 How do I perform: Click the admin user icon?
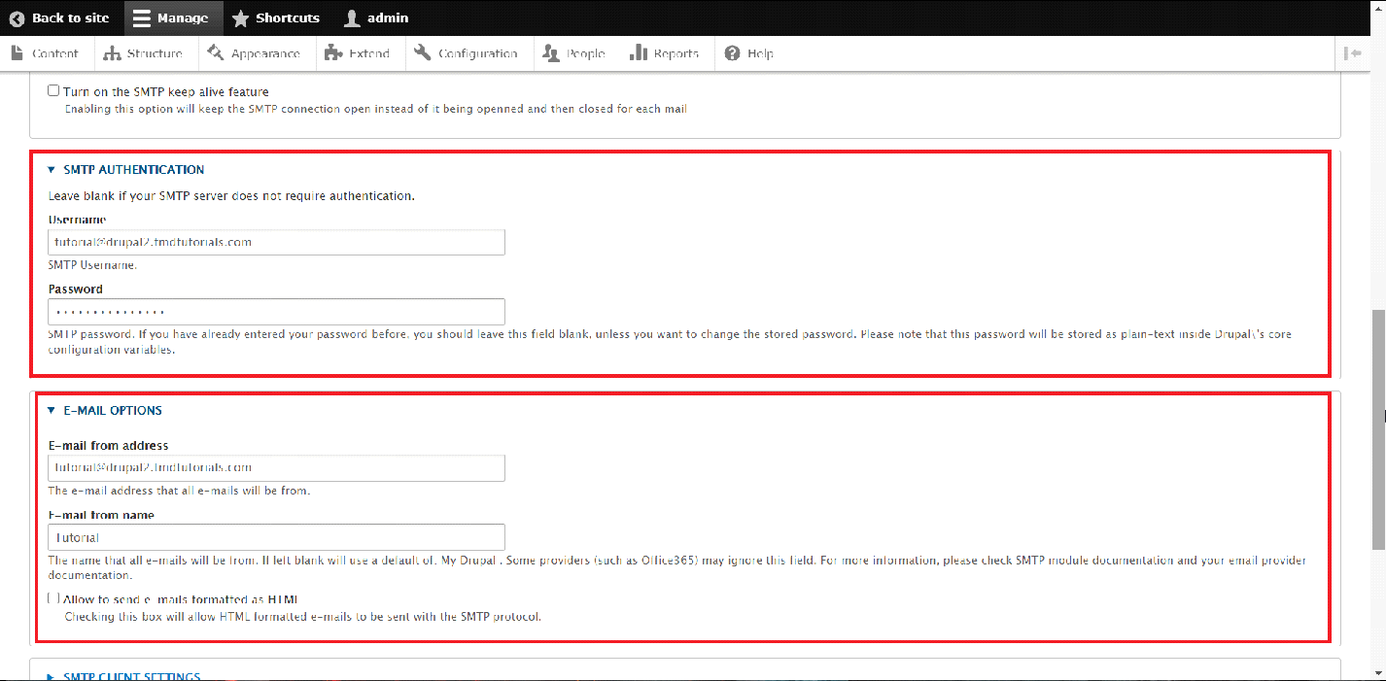click(x=353, y=18)
